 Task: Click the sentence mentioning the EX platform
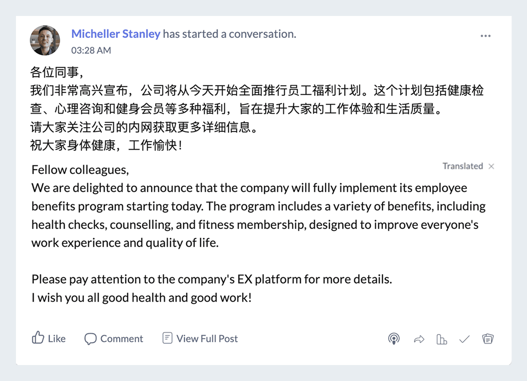pos(212,279)
